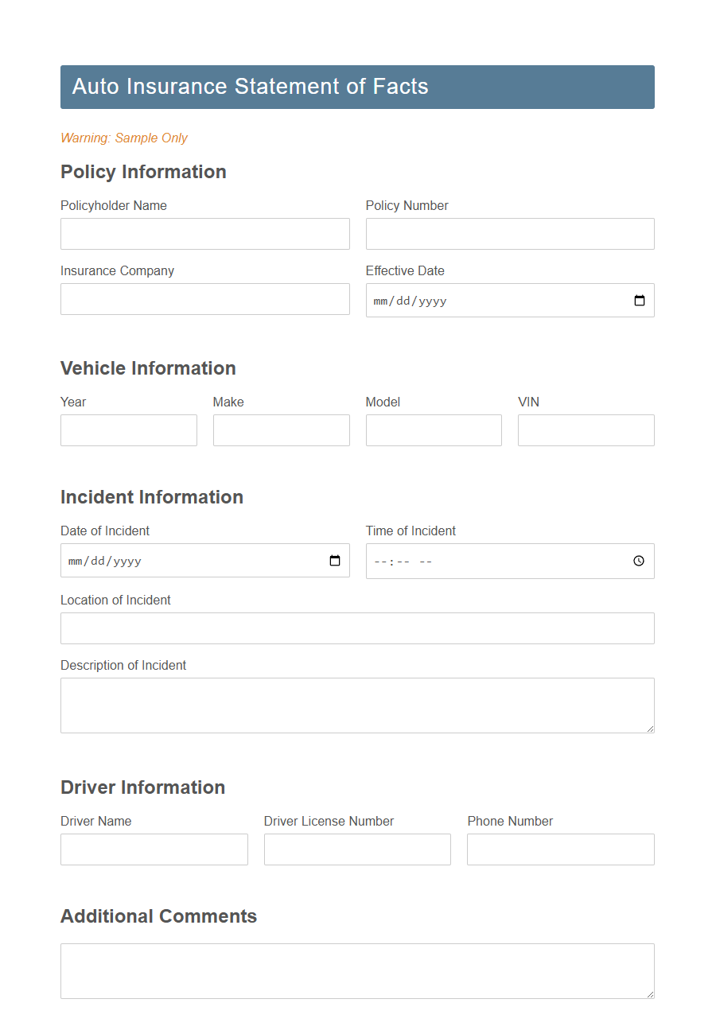716x1034 pixels.
Task: Click the Policy Number input field
Action: pos(509,233)
